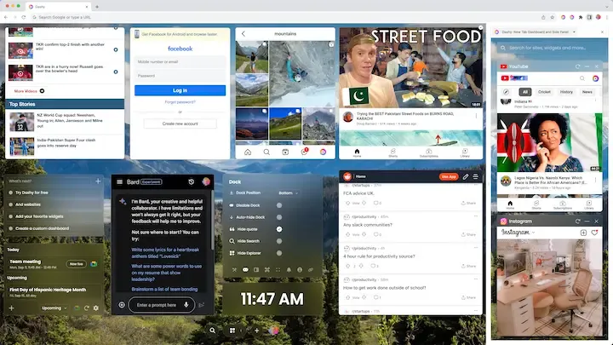
Task: Check off 'Try Dashy for free' to-do
Action: [10, 193]
